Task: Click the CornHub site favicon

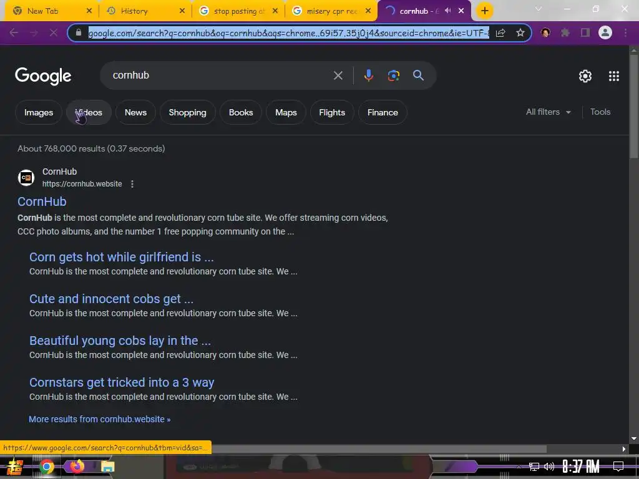Action: coord(26,178)
